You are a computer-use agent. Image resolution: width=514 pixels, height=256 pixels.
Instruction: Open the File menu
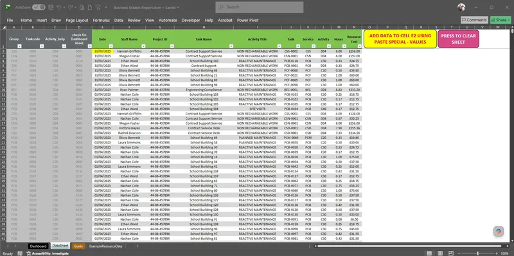(x=10, y=20)
